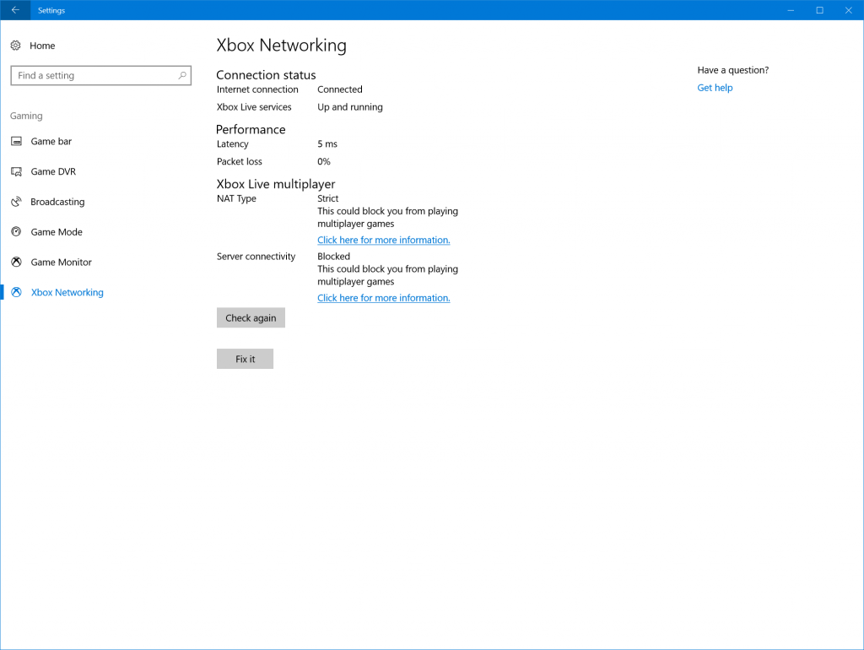Open NAT Type more information link
The width and height of the screenshot is (864, 650).
384,241
